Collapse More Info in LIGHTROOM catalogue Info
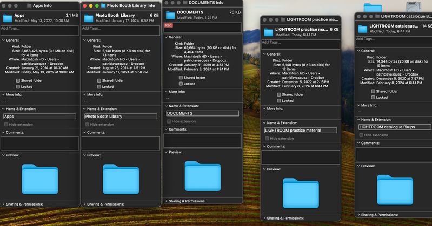The height and width of the screenshot is (226, 432). pyautogui.click(x=358, y=105)
